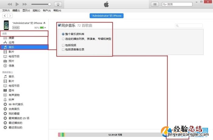Go back with the left arrow button
The width and height of the screenshot is (213, 140).
coord(5,16)
